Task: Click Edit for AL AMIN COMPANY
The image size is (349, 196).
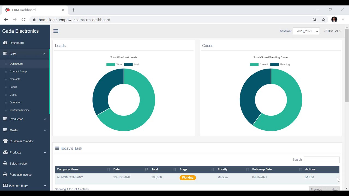Action: pos(309,177)
